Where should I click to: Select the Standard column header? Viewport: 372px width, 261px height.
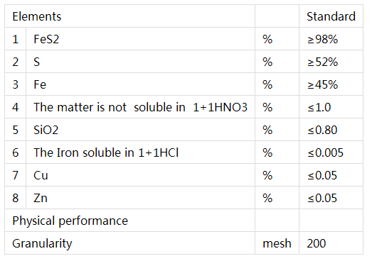click(331, 16)
